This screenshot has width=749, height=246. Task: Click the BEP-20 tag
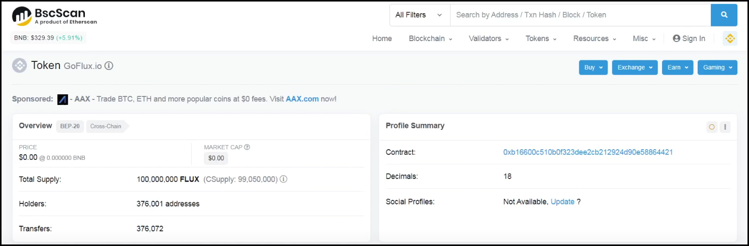pos(70,126)
